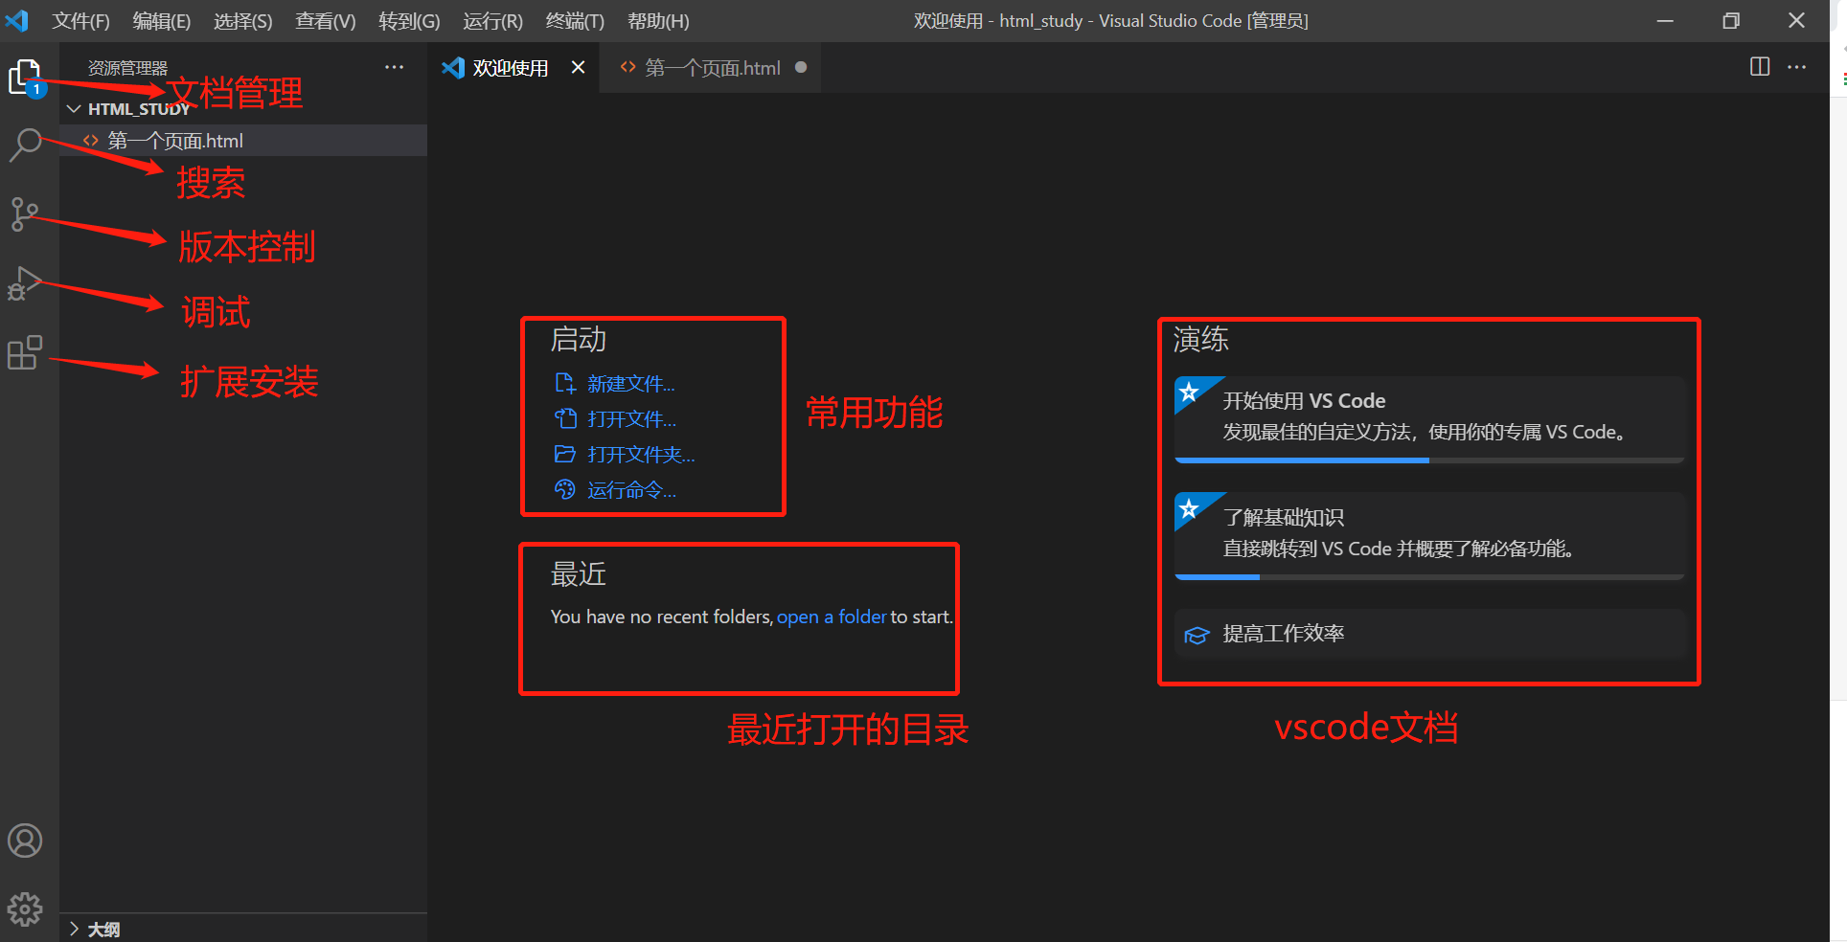This screenshot has height=942, width=1847.
Task: Open the 编辑(E) menu
Action: (x=162, y=21)
